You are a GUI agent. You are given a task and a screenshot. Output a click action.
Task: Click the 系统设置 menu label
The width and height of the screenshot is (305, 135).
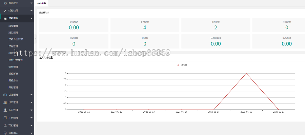point(14,3)
